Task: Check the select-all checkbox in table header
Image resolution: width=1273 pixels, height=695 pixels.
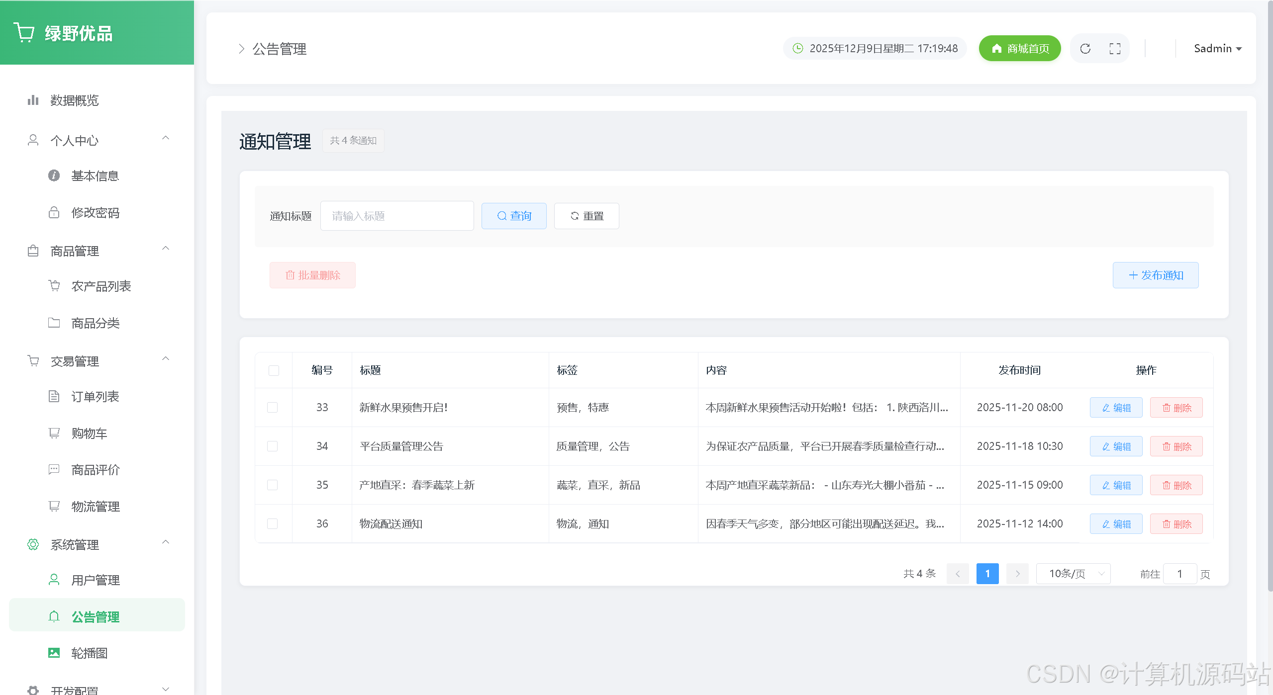Action: [274, 370]
